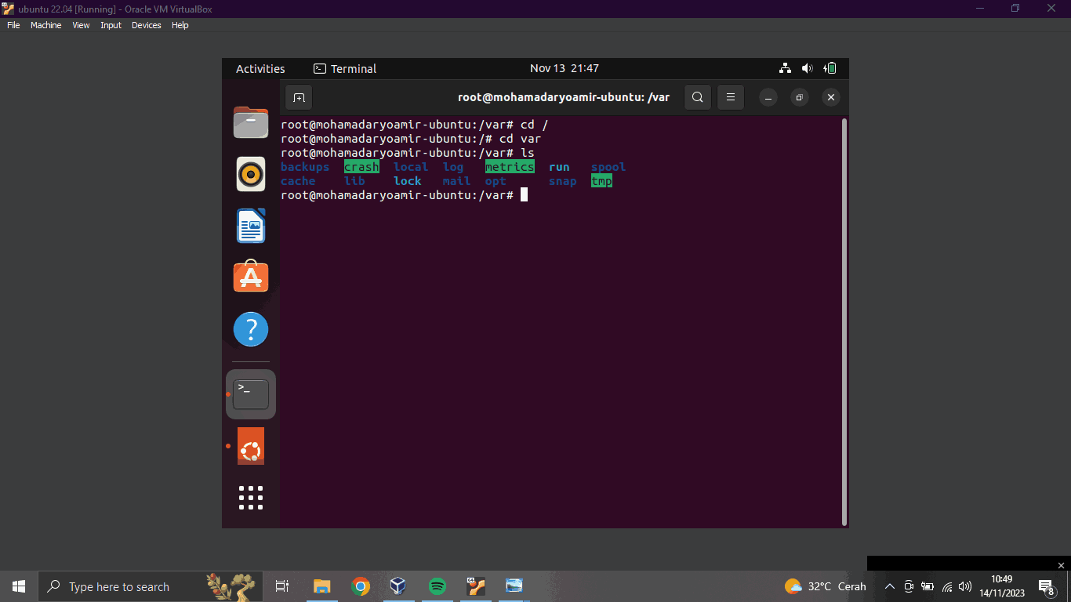The height and width of the screenshot is (602, 1071).
Task: Click highlighted 'tmp' directory name
Action: click(601, 181)
